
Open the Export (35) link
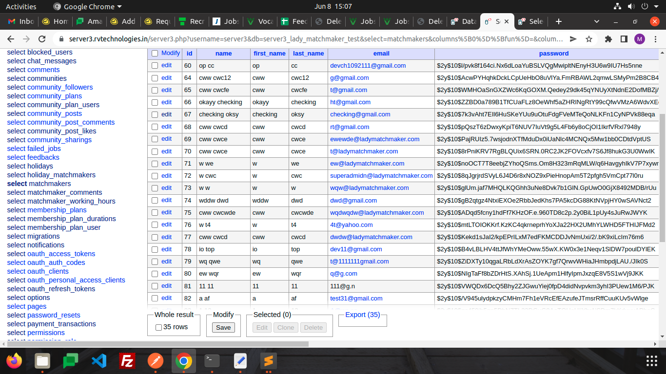(362, 315)
